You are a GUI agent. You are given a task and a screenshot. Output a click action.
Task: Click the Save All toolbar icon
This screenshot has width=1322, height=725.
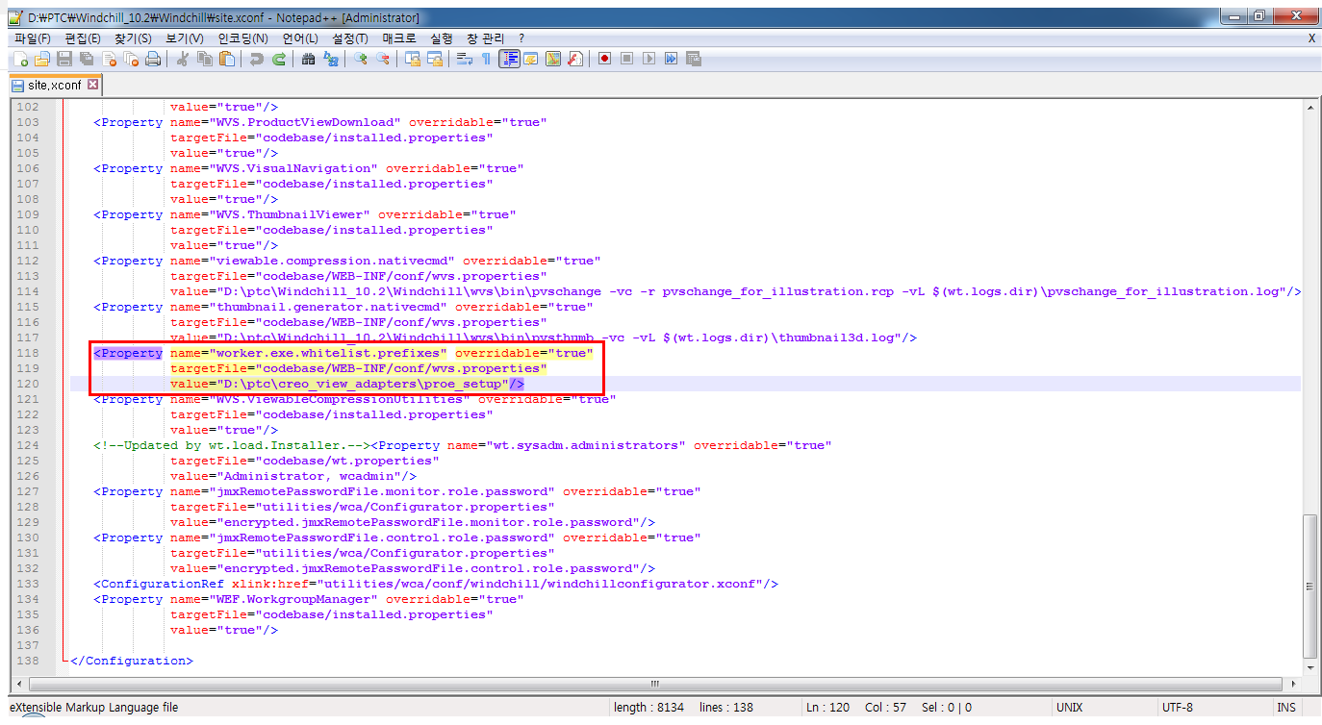click(x=85, y=59)
